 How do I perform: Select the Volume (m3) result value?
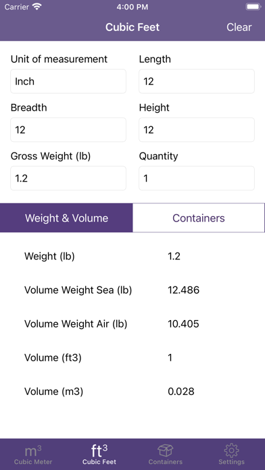pos(181,392)
